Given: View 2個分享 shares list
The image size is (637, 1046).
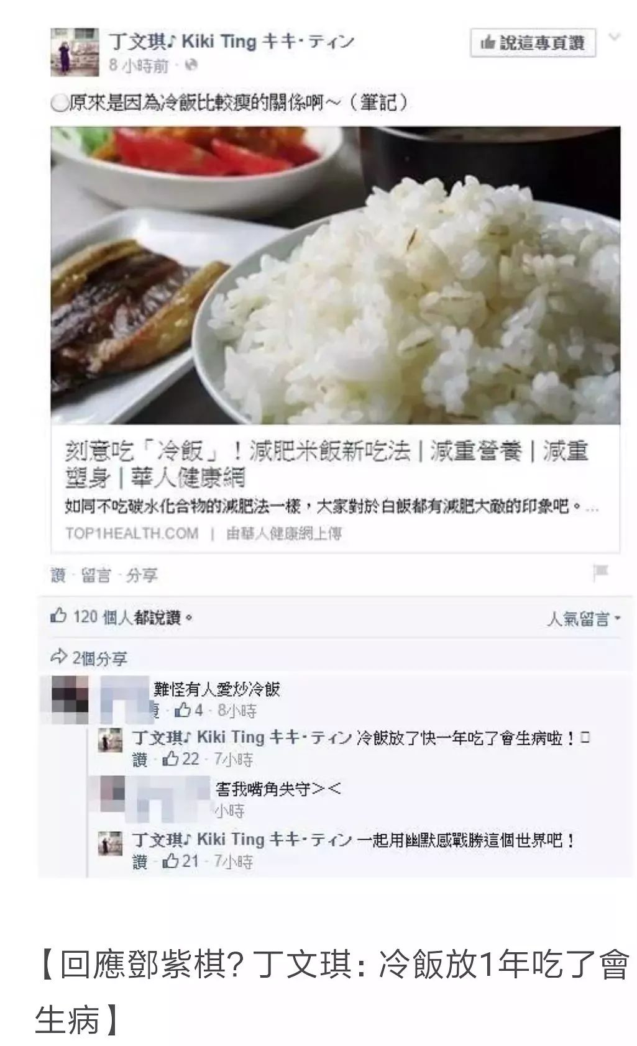Looking at the screenshot, I should pos(99,658).
